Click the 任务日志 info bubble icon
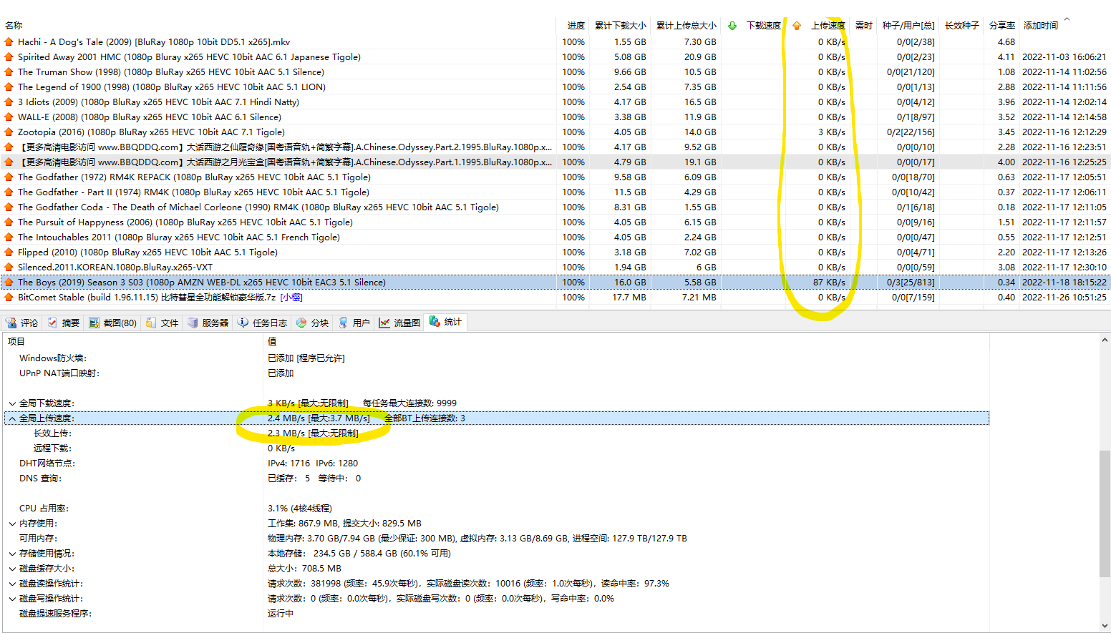This screenshot has width=1111, height=633. [x=243, y=323]
